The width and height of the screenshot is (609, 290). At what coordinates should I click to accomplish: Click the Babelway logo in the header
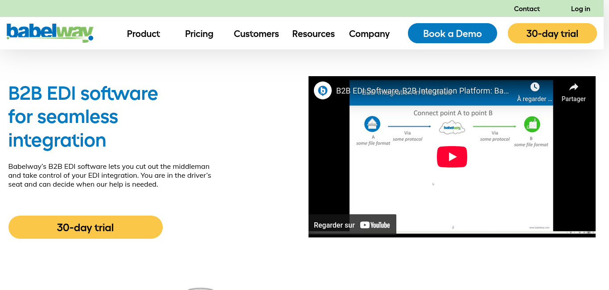[50, 33]
